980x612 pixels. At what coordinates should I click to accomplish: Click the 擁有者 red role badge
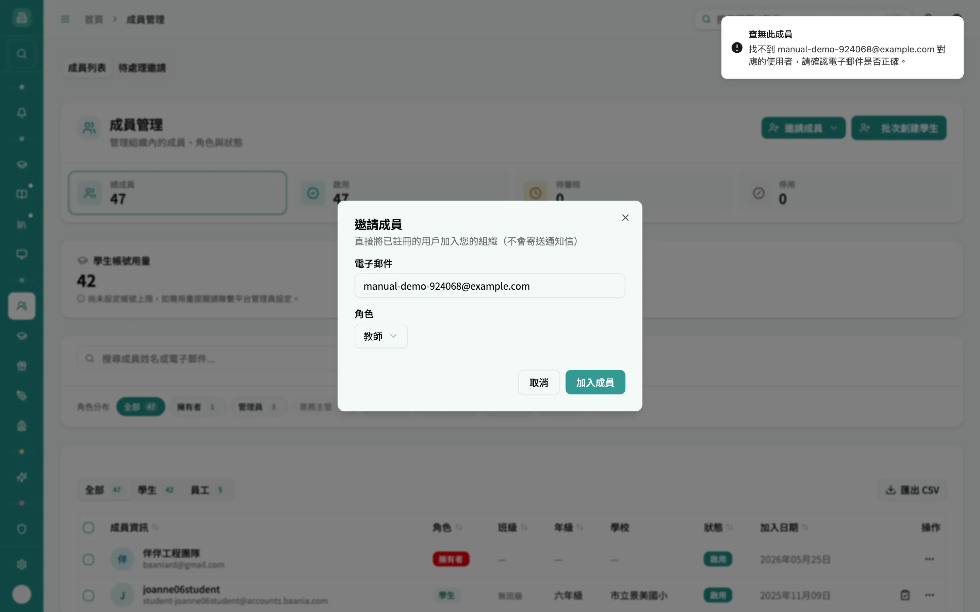click(451, 559)
